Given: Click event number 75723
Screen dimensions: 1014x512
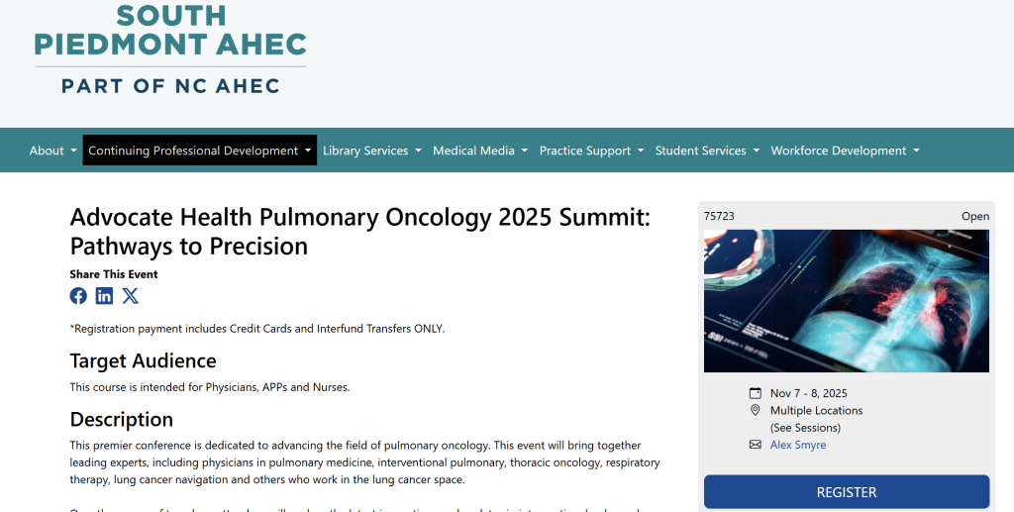Looking at the screenshot, I should tap(719, 216).
